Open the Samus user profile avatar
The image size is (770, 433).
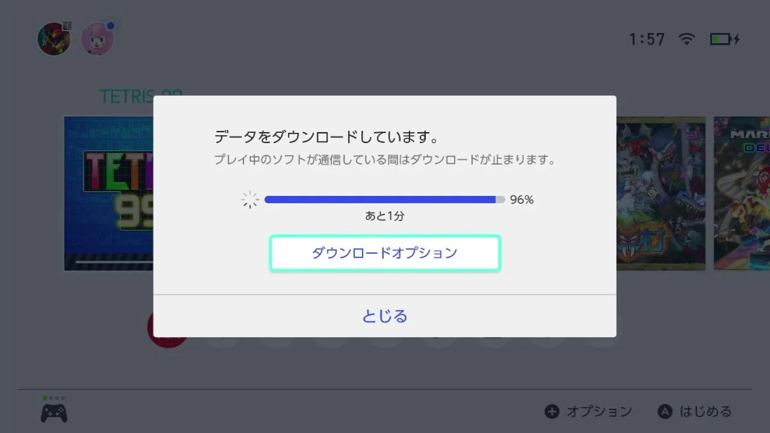click(x=54, y=39)
